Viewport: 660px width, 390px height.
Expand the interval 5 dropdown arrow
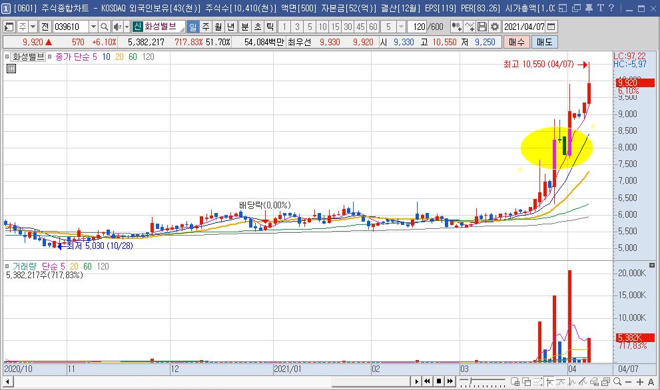click(401, 27)
